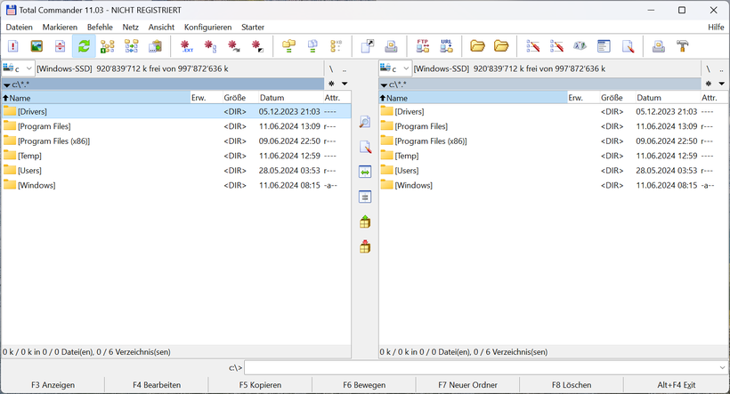The image size is (730, 394).
Task: Click the F8 Löschen button
Action: pos(572,385)
